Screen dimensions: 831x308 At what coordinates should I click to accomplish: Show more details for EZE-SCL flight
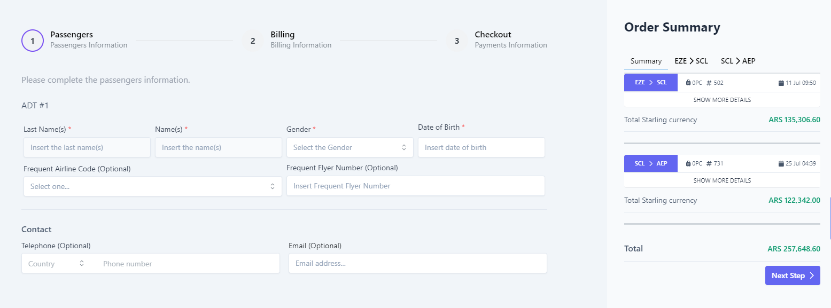(722, 100)
